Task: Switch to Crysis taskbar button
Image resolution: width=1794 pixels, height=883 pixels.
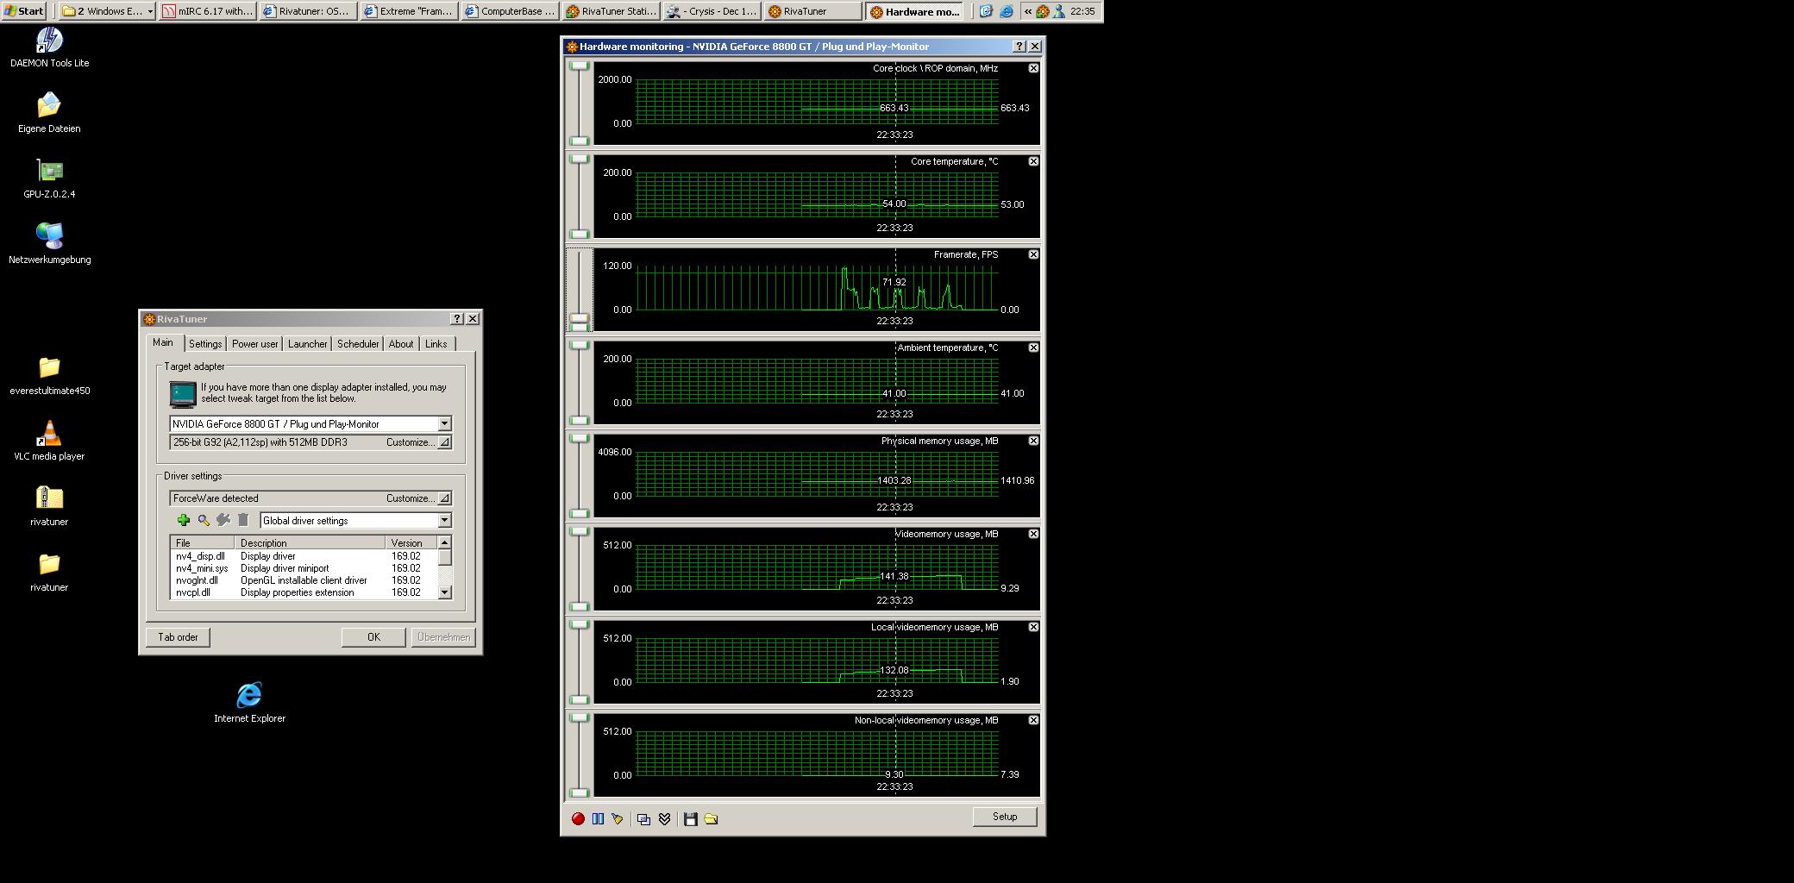Action: tap(713, 11)
